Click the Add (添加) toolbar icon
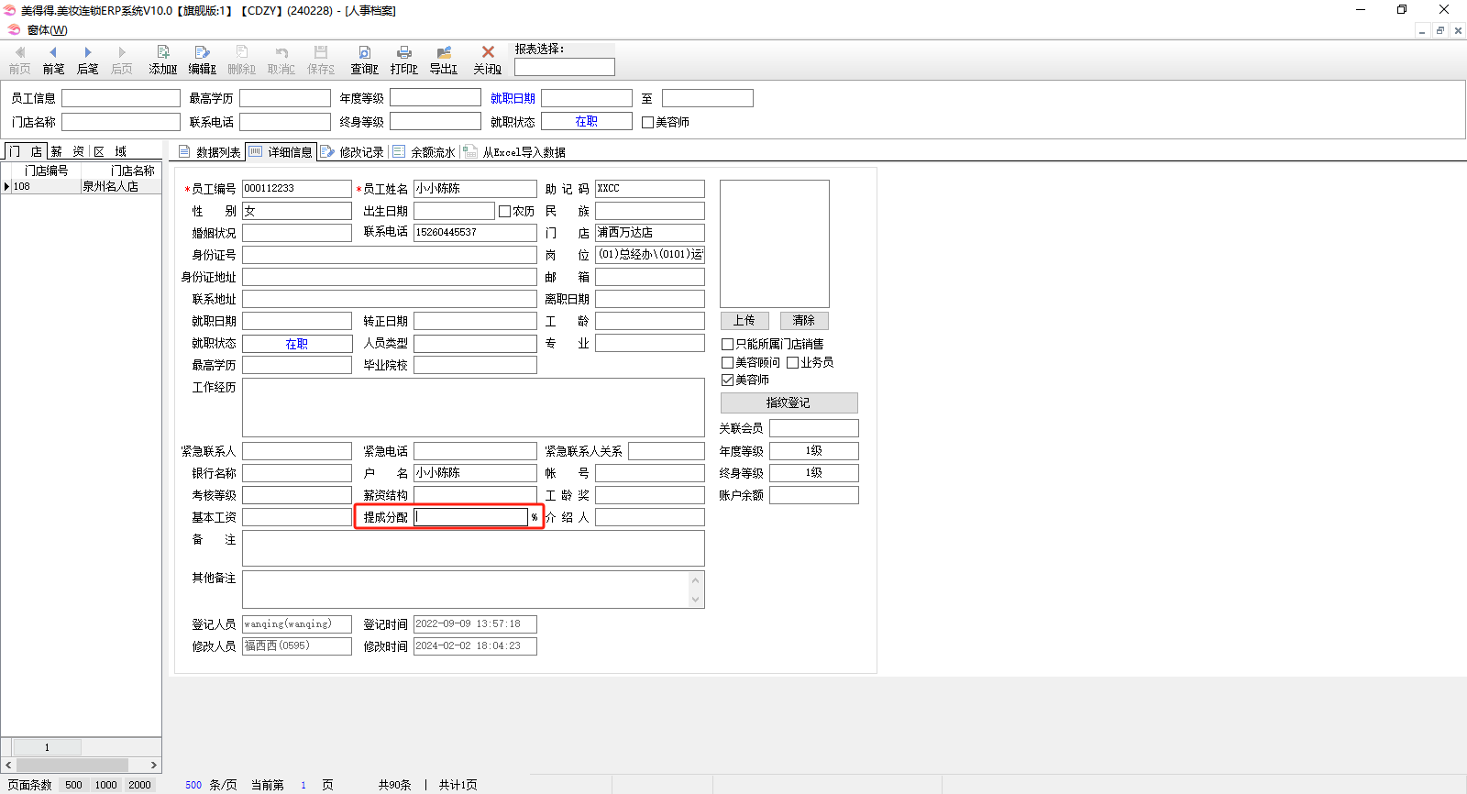The width and height of the screenshot is (1467, 794). click(x=162, y=61)
